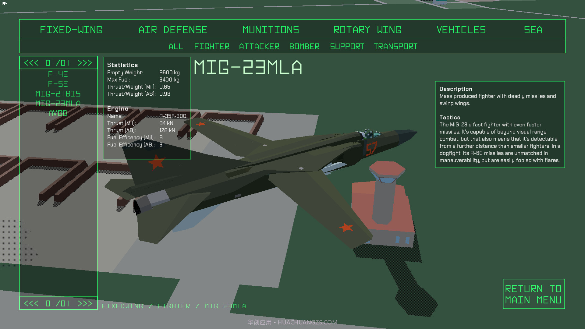The height and width of the screenshot is (329, 585).
Task: Select MiG-21bis in aircraft list
Action: point(58,94)
